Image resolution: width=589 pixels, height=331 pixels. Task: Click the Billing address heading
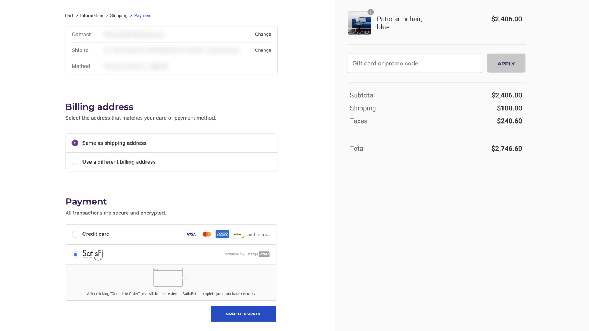(99, 107)
